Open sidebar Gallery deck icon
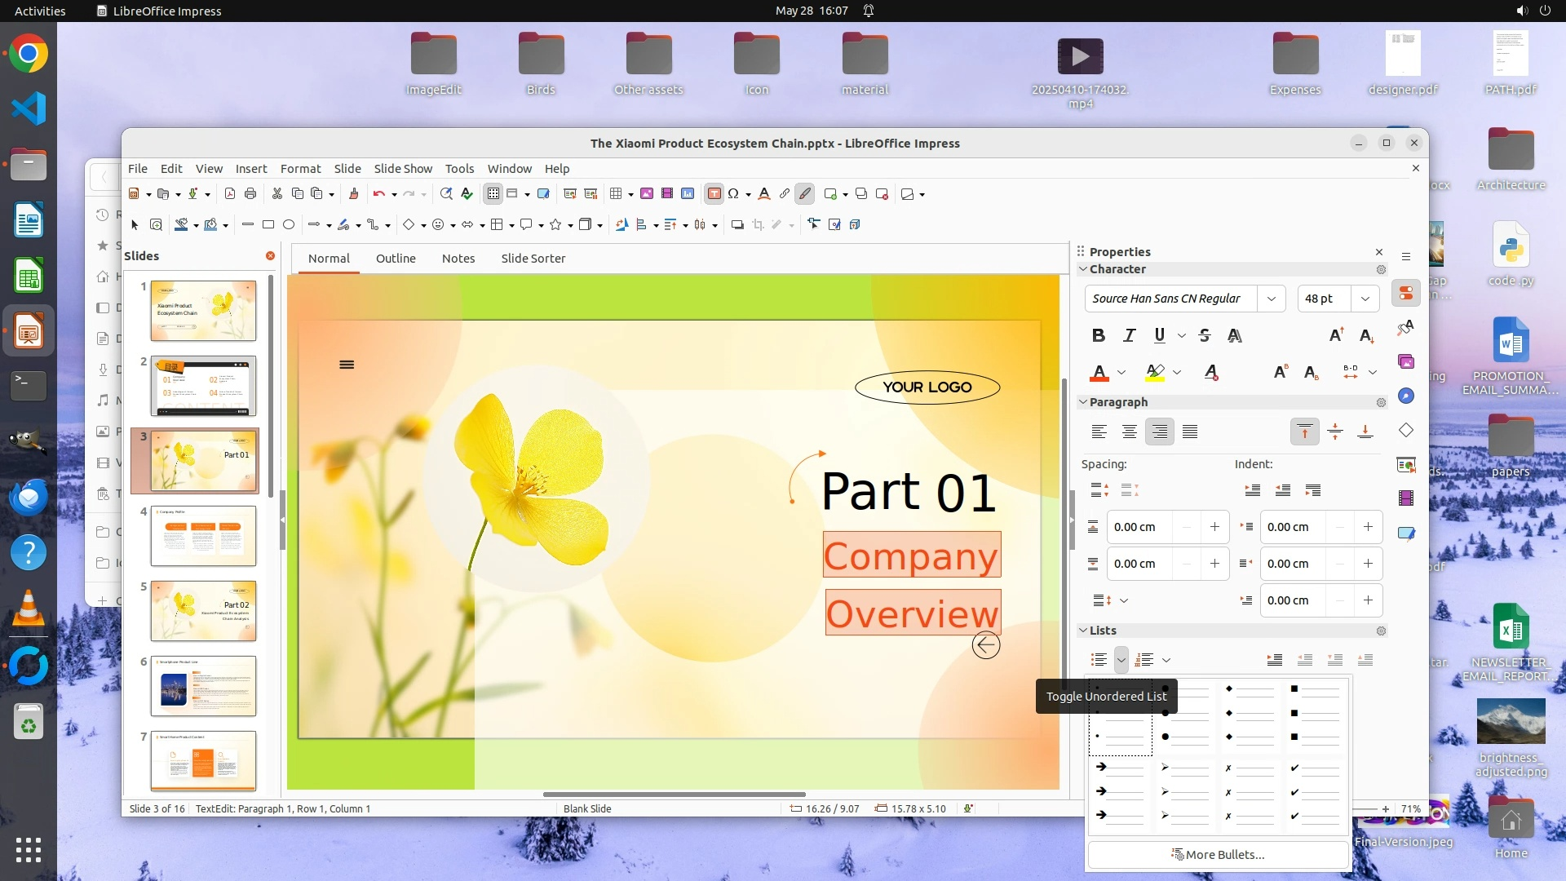Viewport: 1566px width, 881px height. point(1406,361)
